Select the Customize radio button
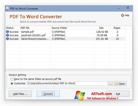This screenshot has width=138, height=106. click(12, 84)
